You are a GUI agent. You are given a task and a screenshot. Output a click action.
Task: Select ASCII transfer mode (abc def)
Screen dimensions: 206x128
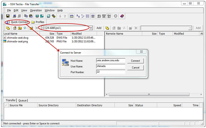pos(99,16)
